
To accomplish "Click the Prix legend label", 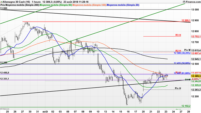I will tap(3, 5).
